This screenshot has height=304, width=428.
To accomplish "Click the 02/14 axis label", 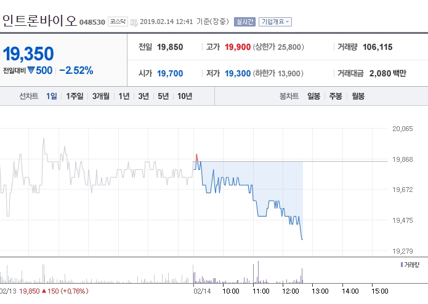I will (202, 291).
